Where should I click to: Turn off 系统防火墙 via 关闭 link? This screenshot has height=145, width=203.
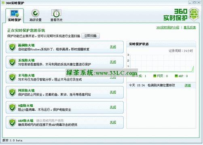point(113,62)
